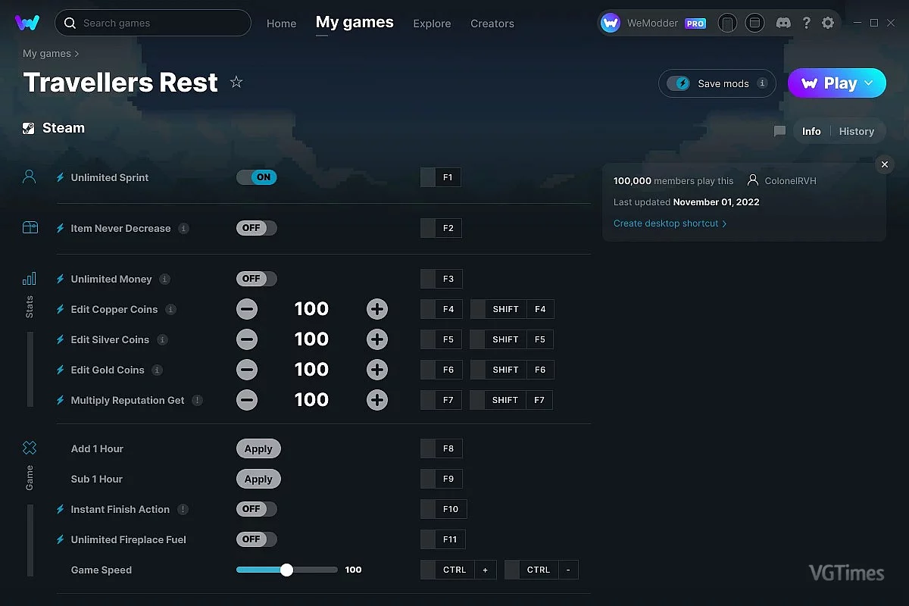This screenshot has width=909, height=606.
Task: Close the info panel with X
Action: pos(884,164)
